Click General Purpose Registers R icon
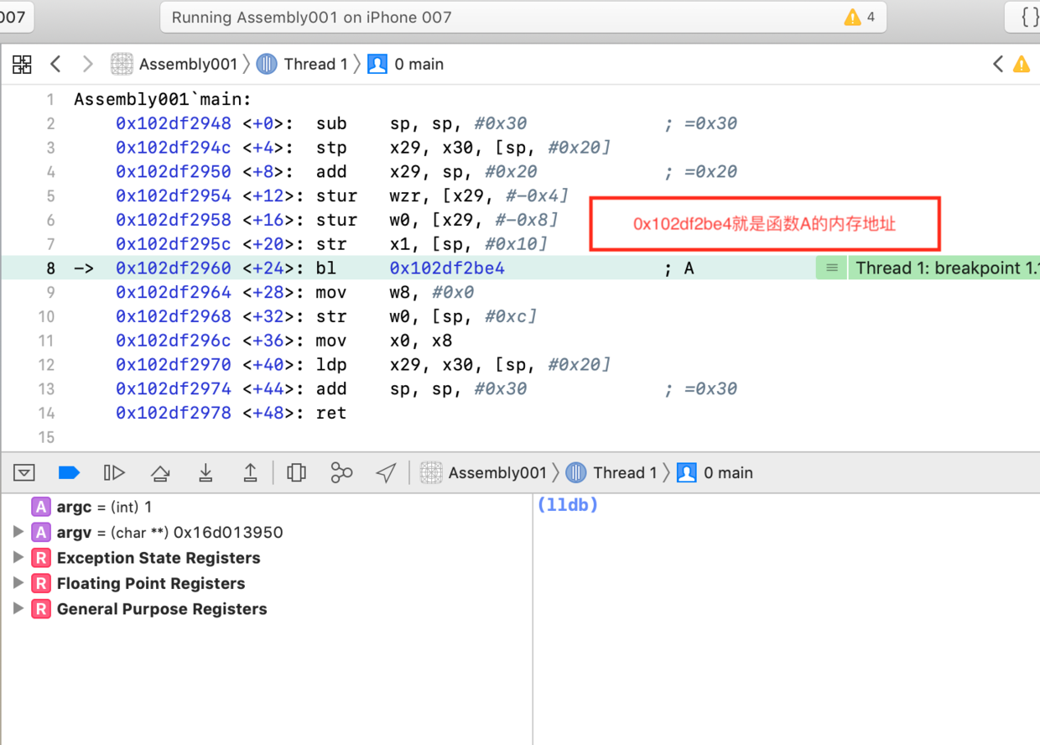 41,609
